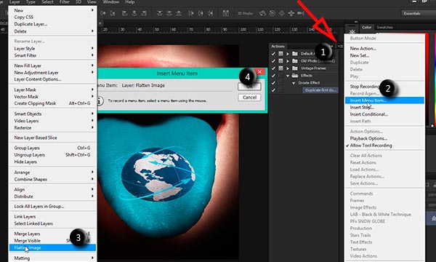The width and height of the screenshot is (436, 262).
Task: Collapse the action nested under Effects
Action: click(x=294, y=83)
